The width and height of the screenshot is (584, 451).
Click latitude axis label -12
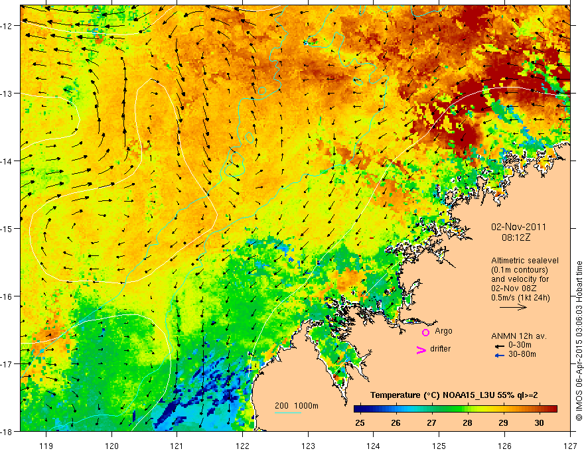point(7,26)
